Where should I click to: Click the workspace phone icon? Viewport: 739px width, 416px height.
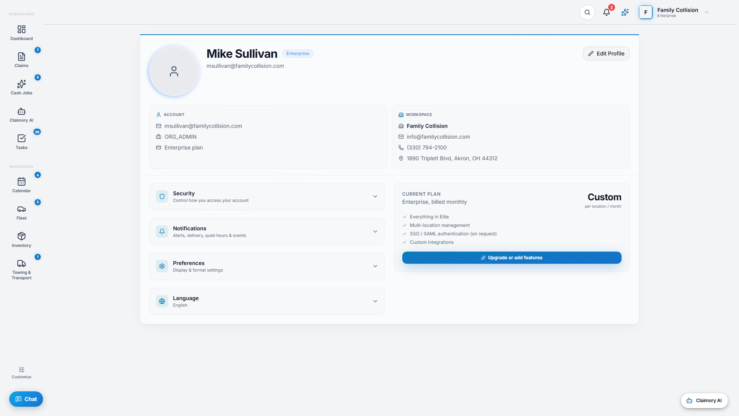(401, 148)
